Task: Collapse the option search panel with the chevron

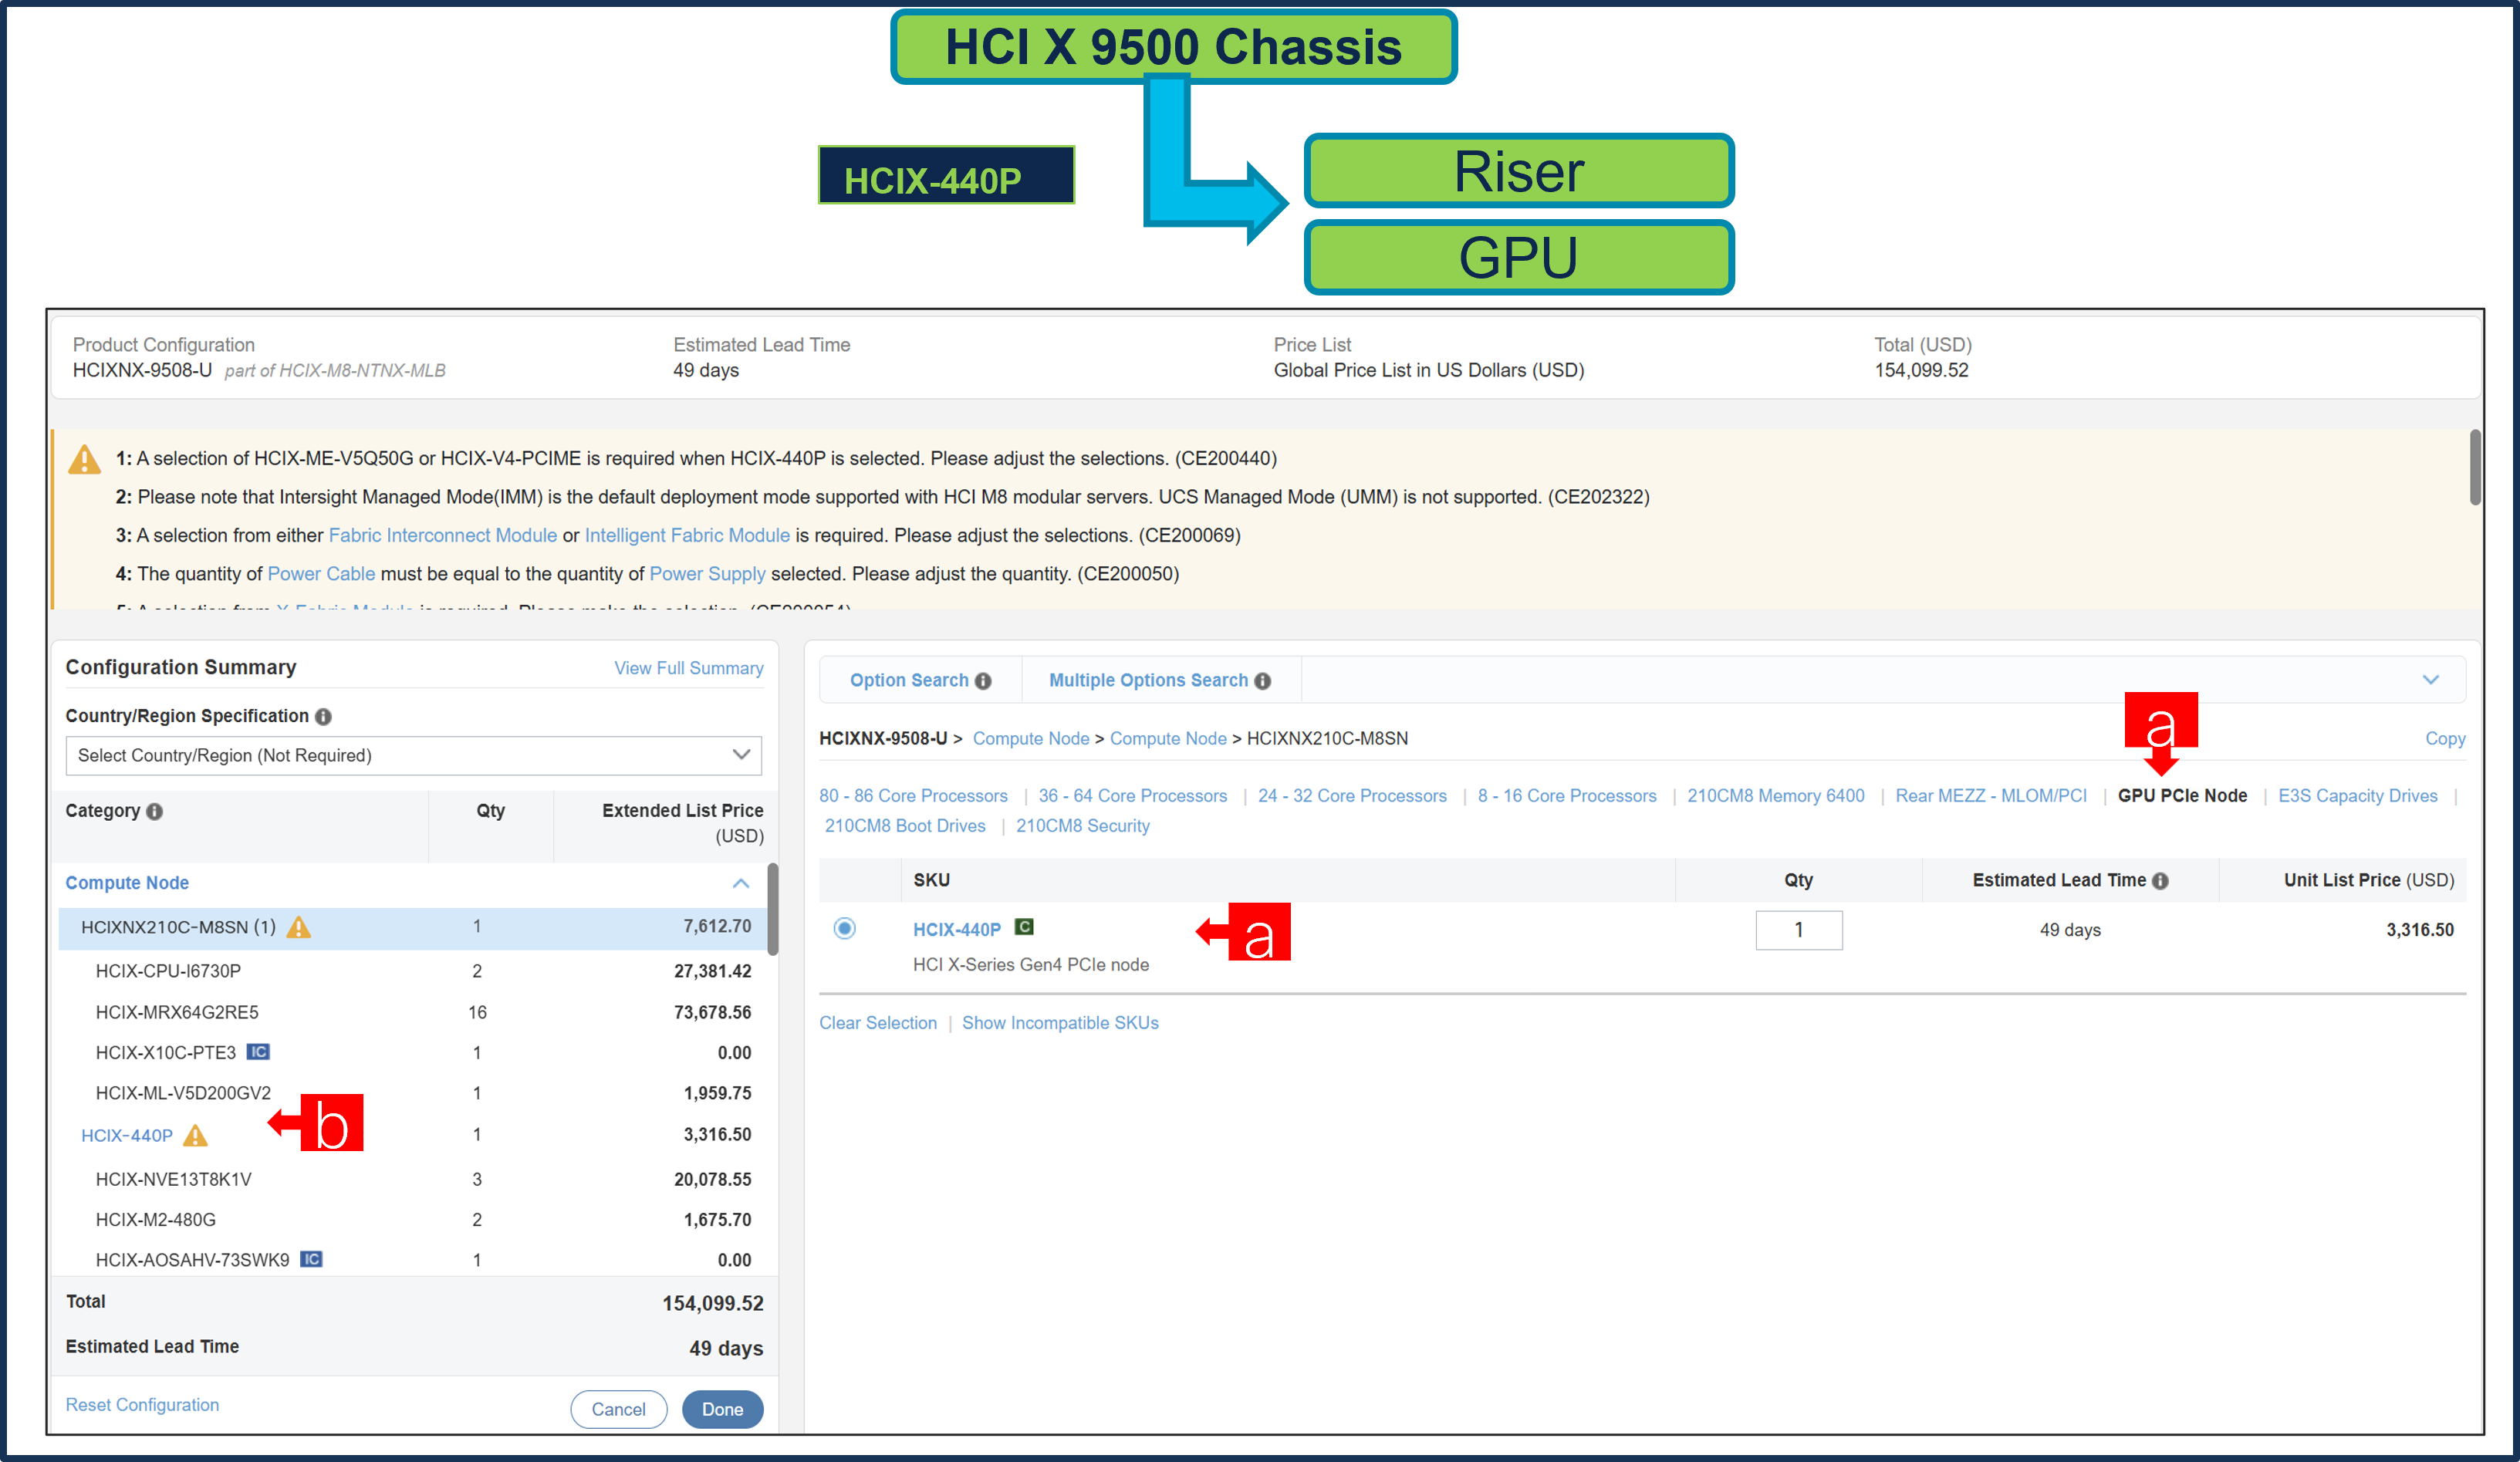Action: tap(2432, 679)
